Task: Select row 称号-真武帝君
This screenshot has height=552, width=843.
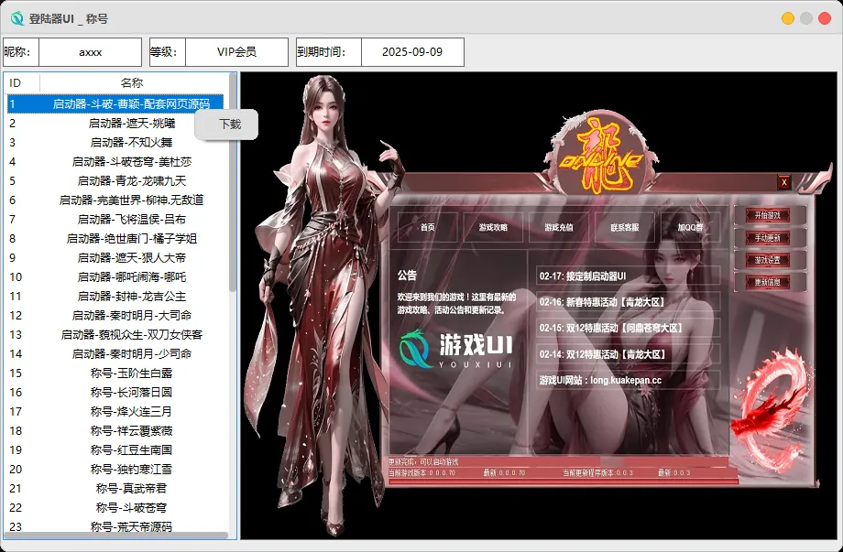Action: pyautogui.click(x=115, y=489)
